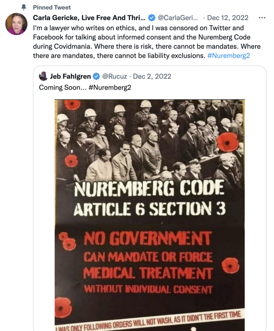Click the tweet body about informed consent
The image size is (274, 331).
(147, 42)
